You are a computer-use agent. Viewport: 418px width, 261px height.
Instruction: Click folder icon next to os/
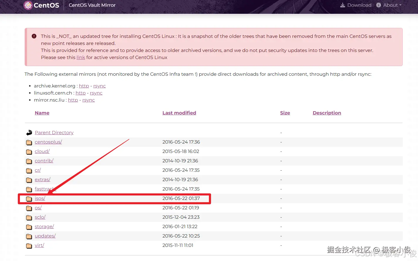[29, 208]
